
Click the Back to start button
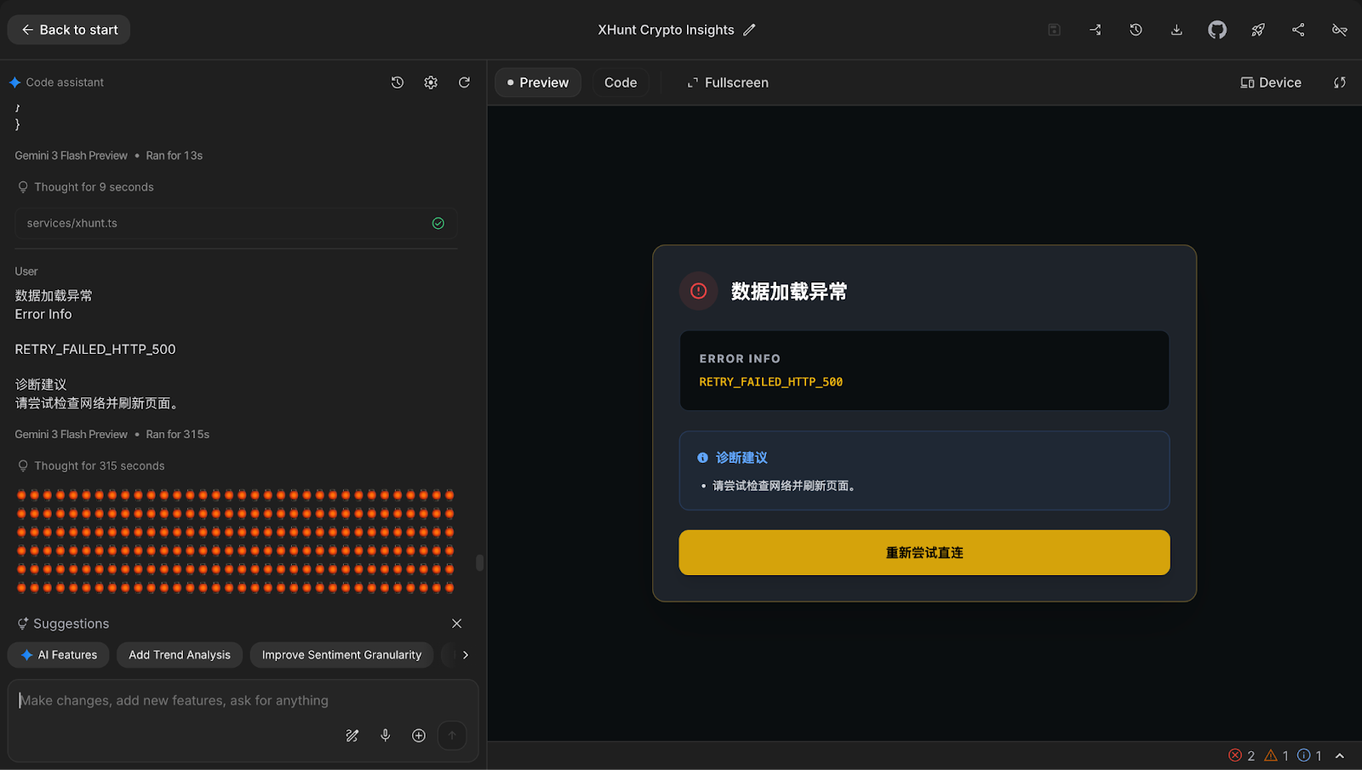tap(69, 30)
